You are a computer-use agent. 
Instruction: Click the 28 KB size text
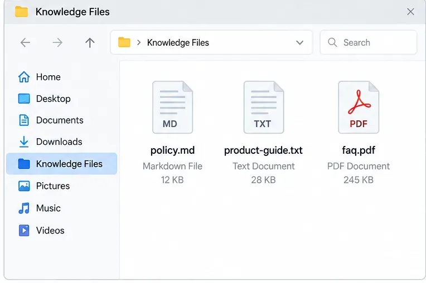(263, 180)
